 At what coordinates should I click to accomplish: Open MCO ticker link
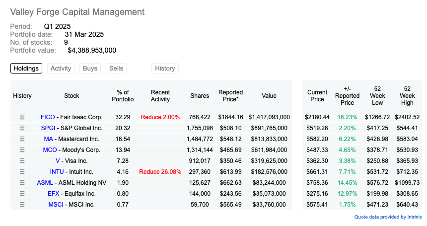(x=50, y=150)
